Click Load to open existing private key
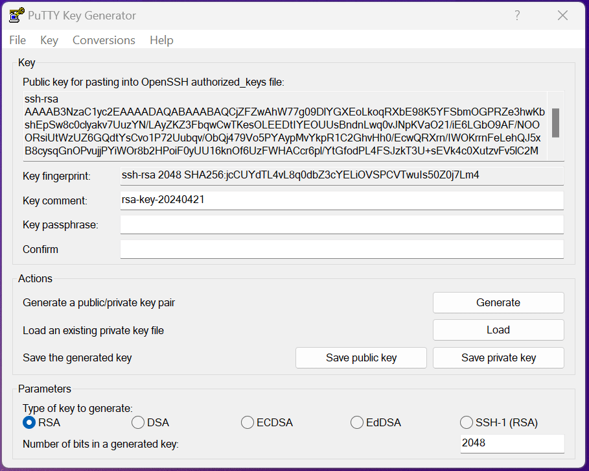 pos(498,330)
